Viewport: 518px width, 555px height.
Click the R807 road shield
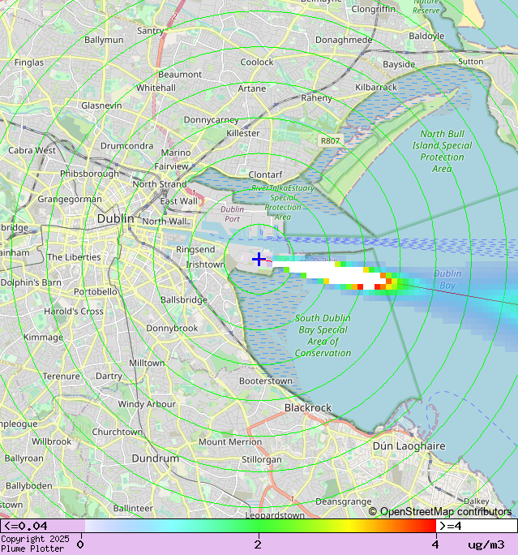click(x=330, y=140)
